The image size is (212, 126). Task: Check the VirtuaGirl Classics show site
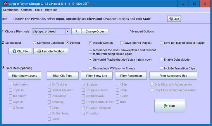83,108
